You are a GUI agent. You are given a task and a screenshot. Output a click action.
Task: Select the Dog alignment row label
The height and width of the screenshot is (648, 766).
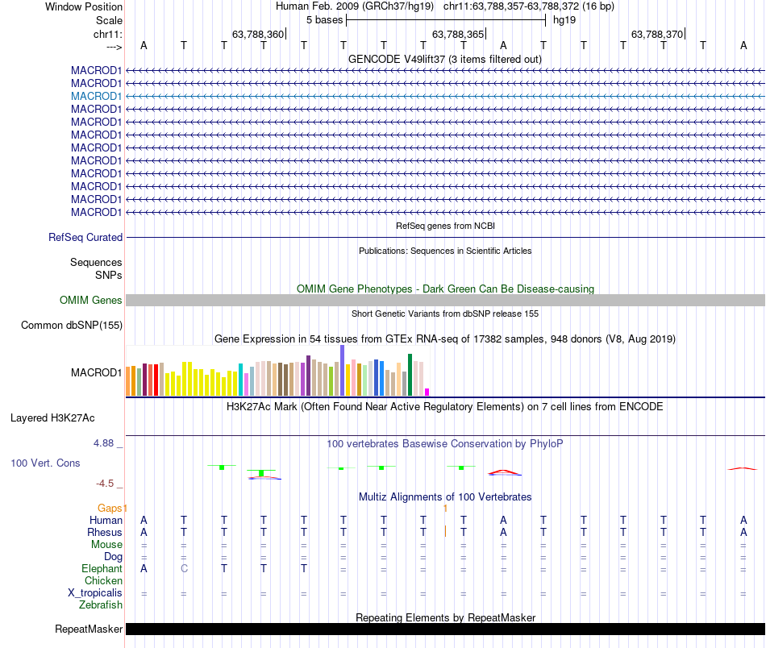(x=113, y=557)
